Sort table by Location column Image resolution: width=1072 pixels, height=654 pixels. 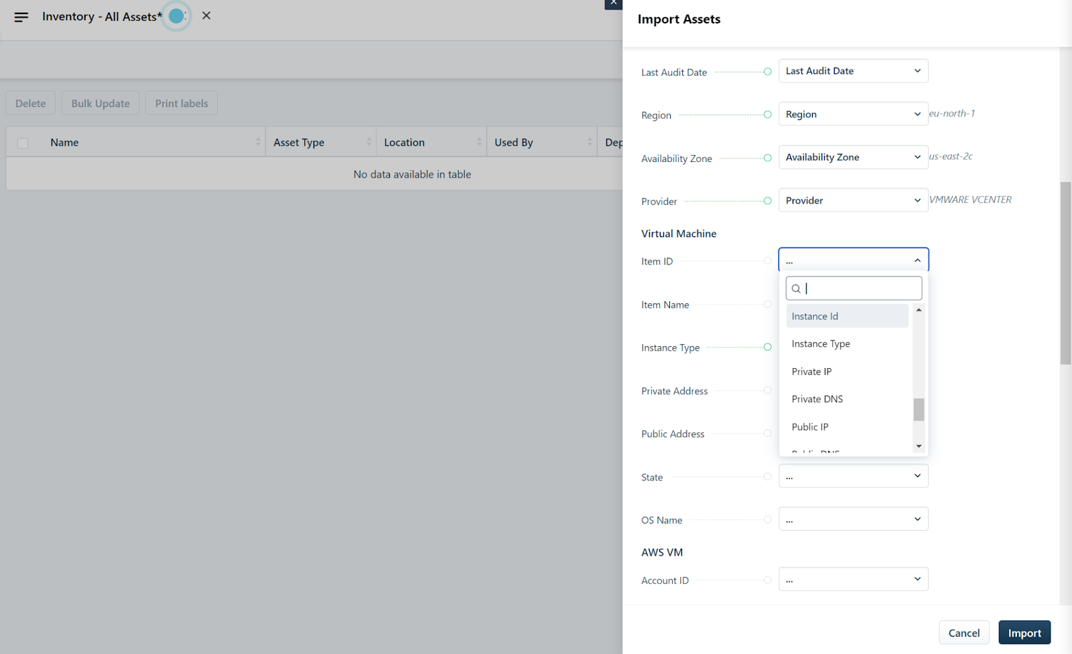point(479,142)
